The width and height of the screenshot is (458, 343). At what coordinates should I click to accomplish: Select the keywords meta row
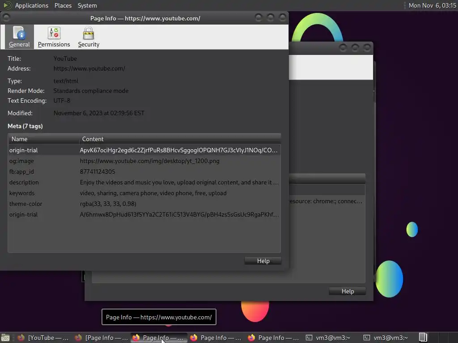[x=144, y=193]
